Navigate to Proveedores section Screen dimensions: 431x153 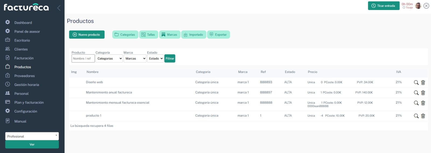(24, 76)
